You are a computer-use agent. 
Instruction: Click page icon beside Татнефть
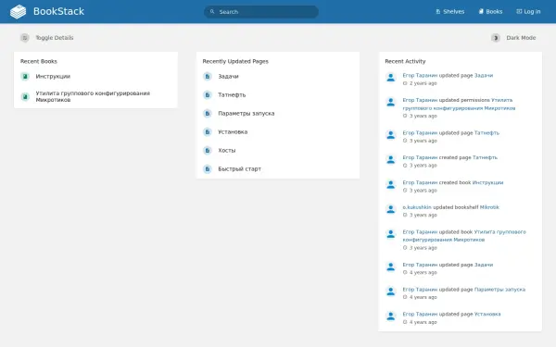[x=208, y=95]
